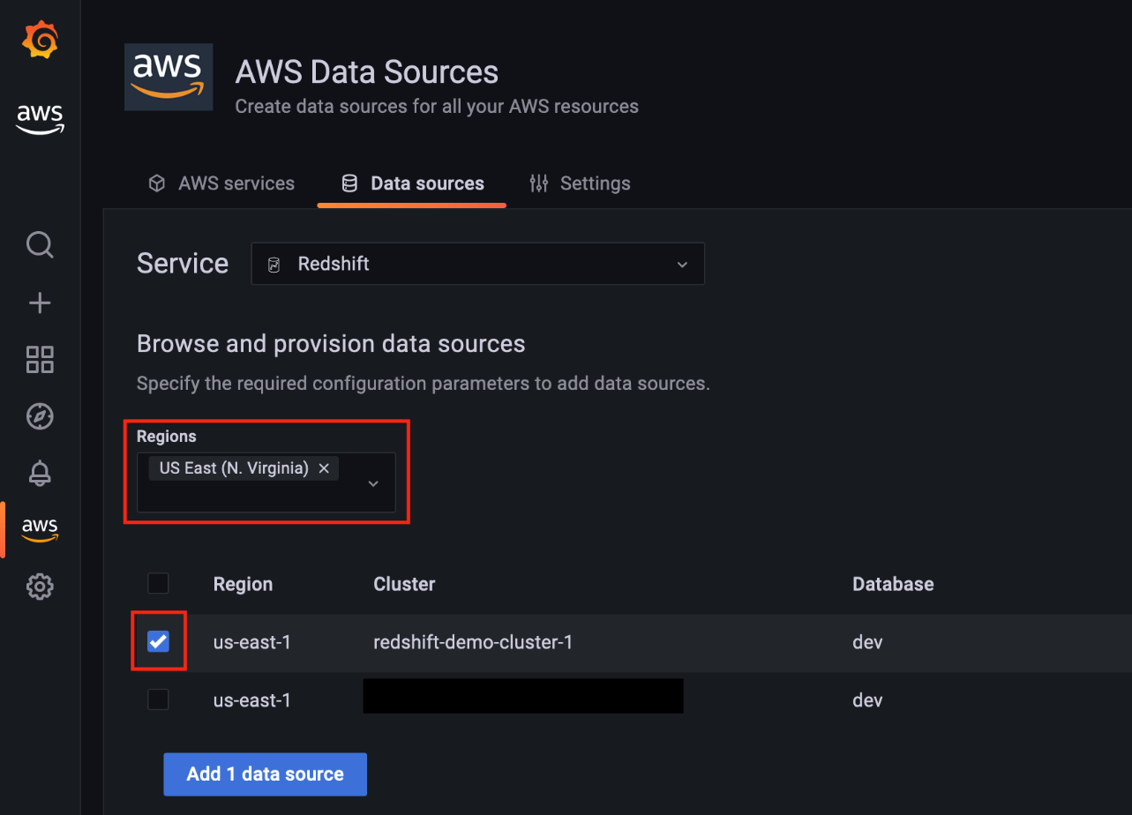Click the plus Create icon
Image resolution: width=1132 pixels, height=815 pixels.
click(40, 303)
